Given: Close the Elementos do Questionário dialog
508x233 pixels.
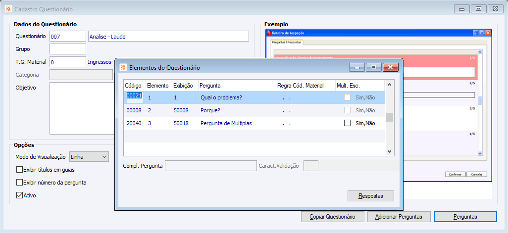Looking at the screenshot, I should (390, 67).
